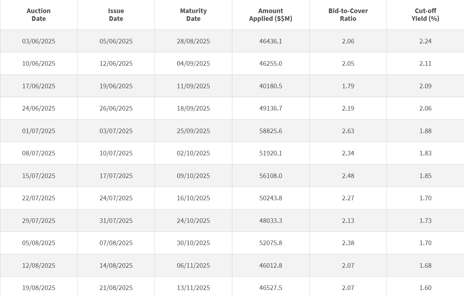Select auction date 08/07/2025 cell
This screenshot has width=464, height=296.
pyautogui.click(x=39, y=153)
